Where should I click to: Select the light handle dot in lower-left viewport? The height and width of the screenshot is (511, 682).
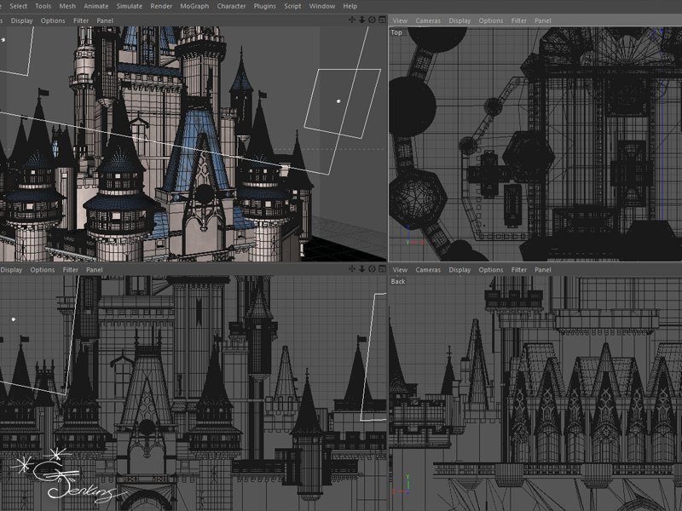(x=14, y=319)
